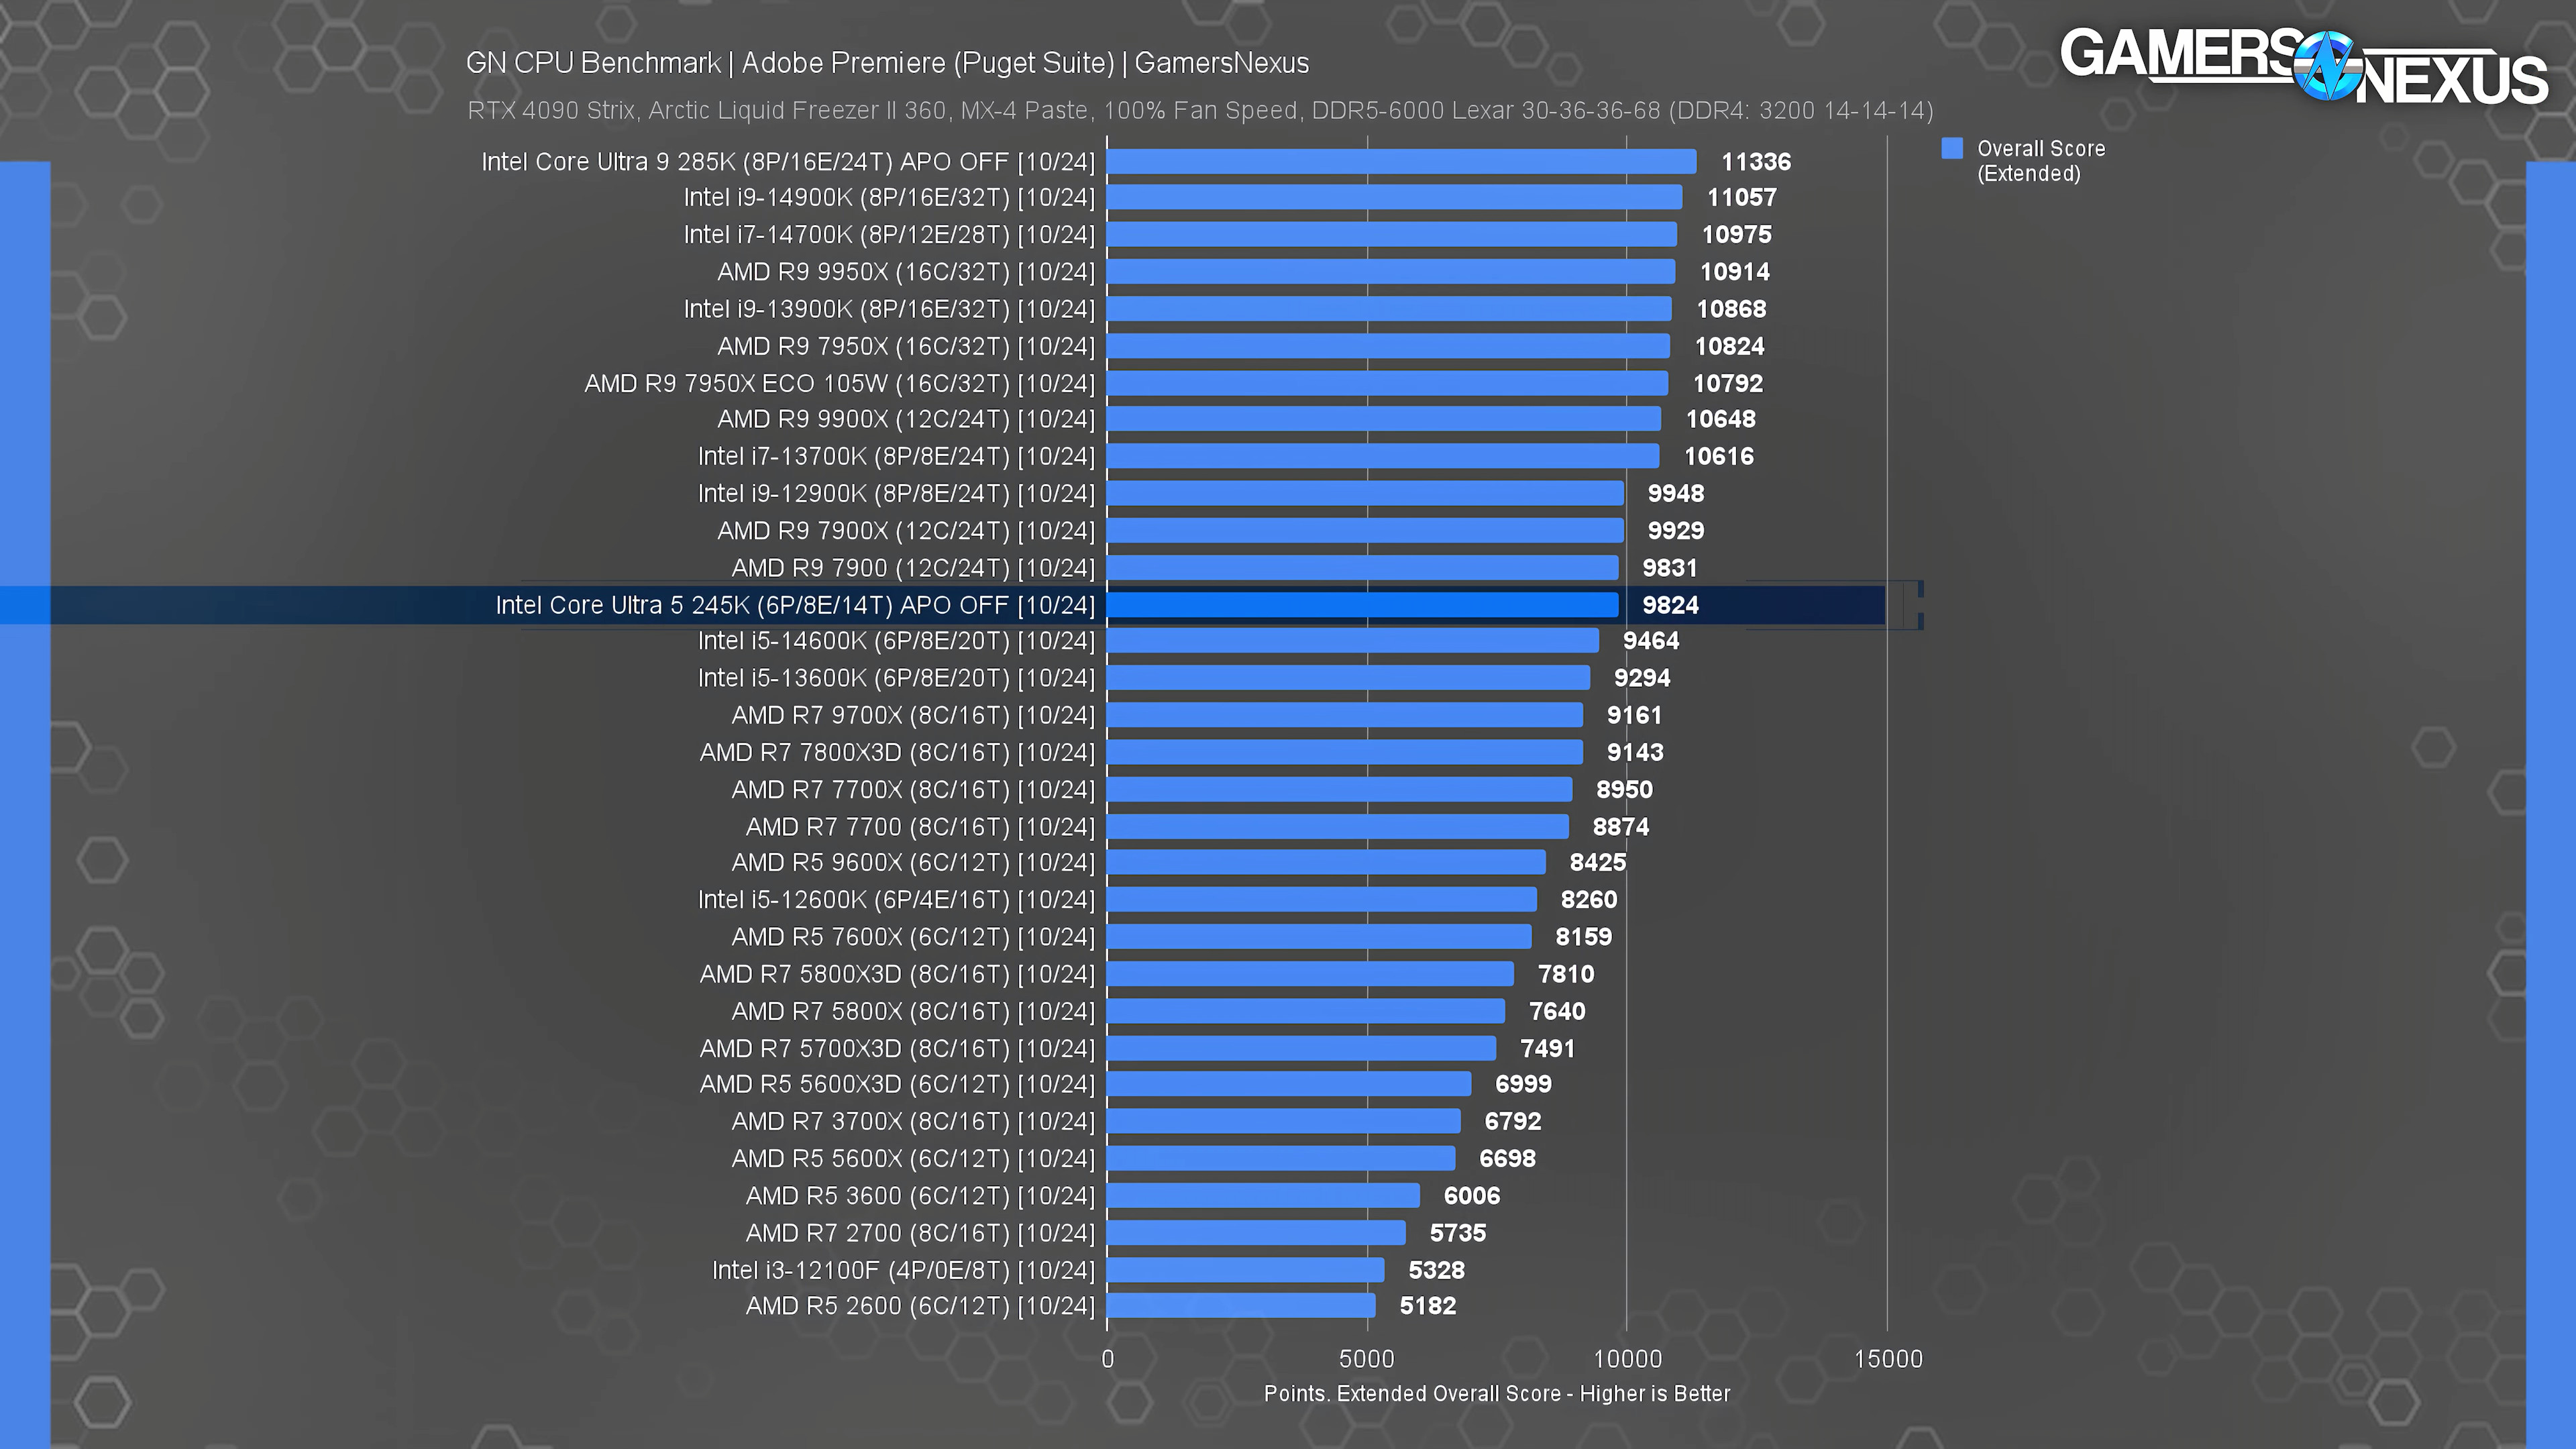
Task: Click the score value 8425
Action: [1598, 863]
